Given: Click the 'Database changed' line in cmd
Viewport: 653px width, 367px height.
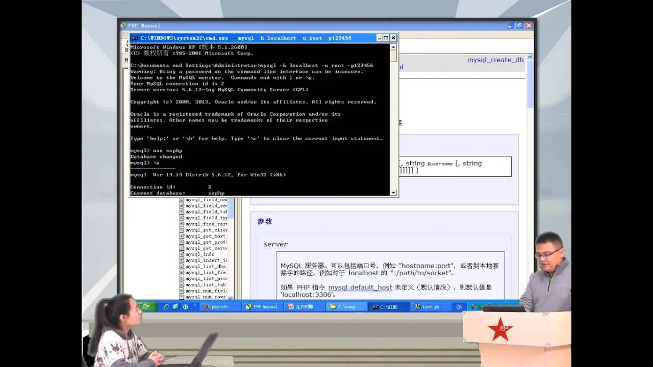Looking at the screenshot, I should pos(156,157).
